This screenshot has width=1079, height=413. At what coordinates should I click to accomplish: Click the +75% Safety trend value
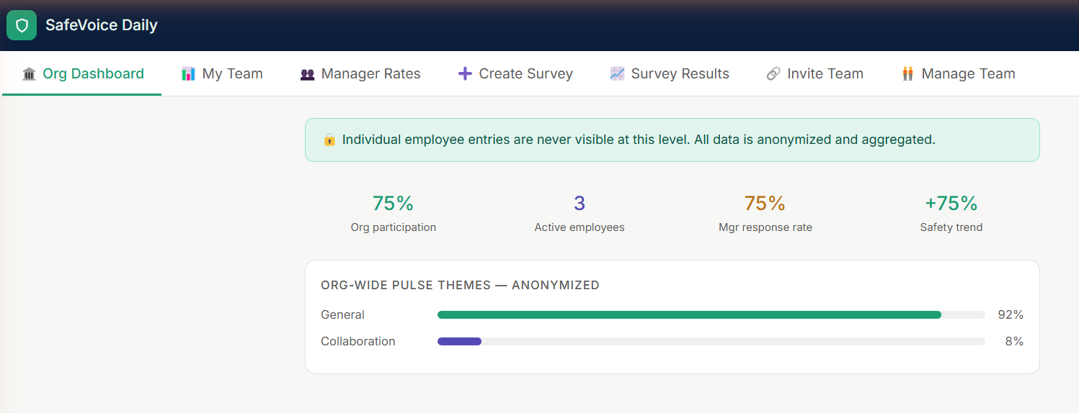(951, 204)
